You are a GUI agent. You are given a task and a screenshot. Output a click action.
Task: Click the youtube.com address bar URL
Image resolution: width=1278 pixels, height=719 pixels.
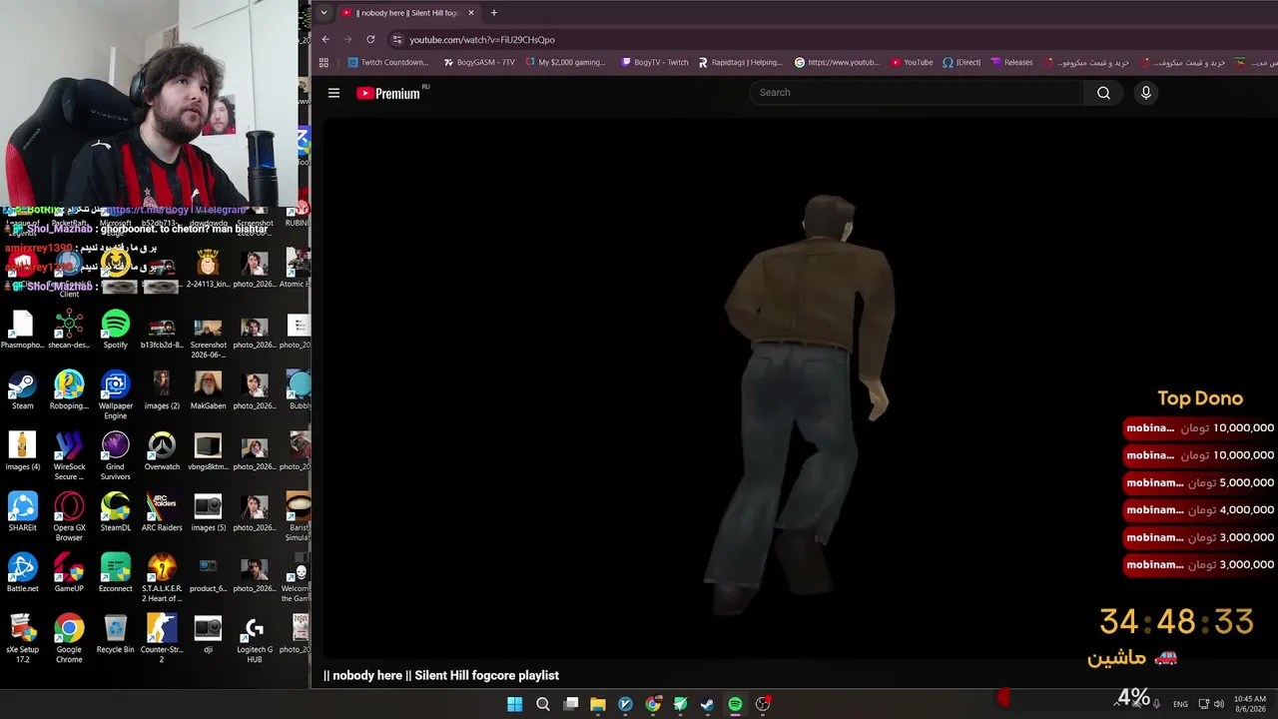(x=481, y=40)
